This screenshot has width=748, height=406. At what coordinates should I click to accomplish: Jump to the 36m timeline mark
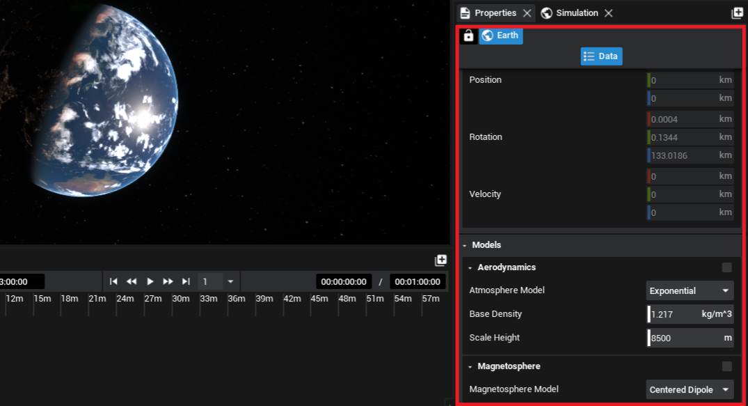(236, 299)
